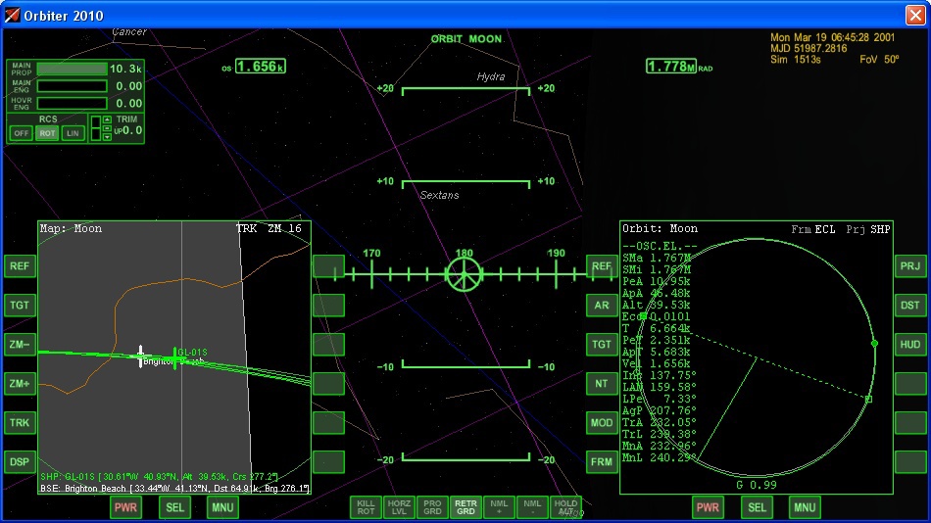Click the G 0.99 readout on Orbit MFD
This screenshot has width=931, height=523.
[757, 485]
